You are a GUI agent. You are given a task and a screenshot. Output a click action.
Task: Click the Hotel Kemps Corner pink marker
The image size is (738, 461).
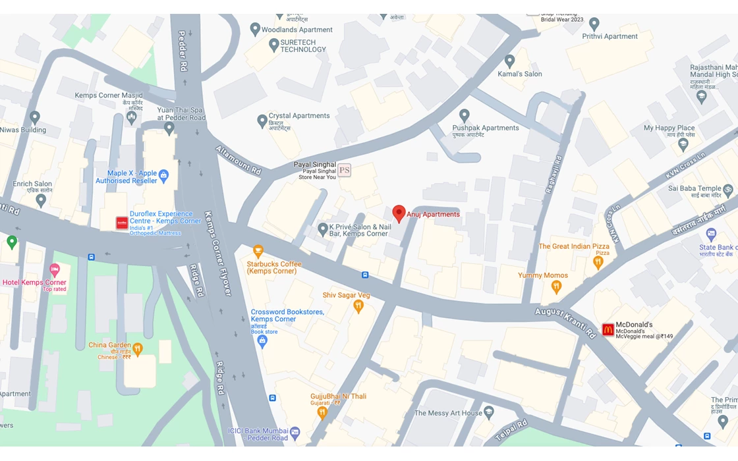[55, 271]
